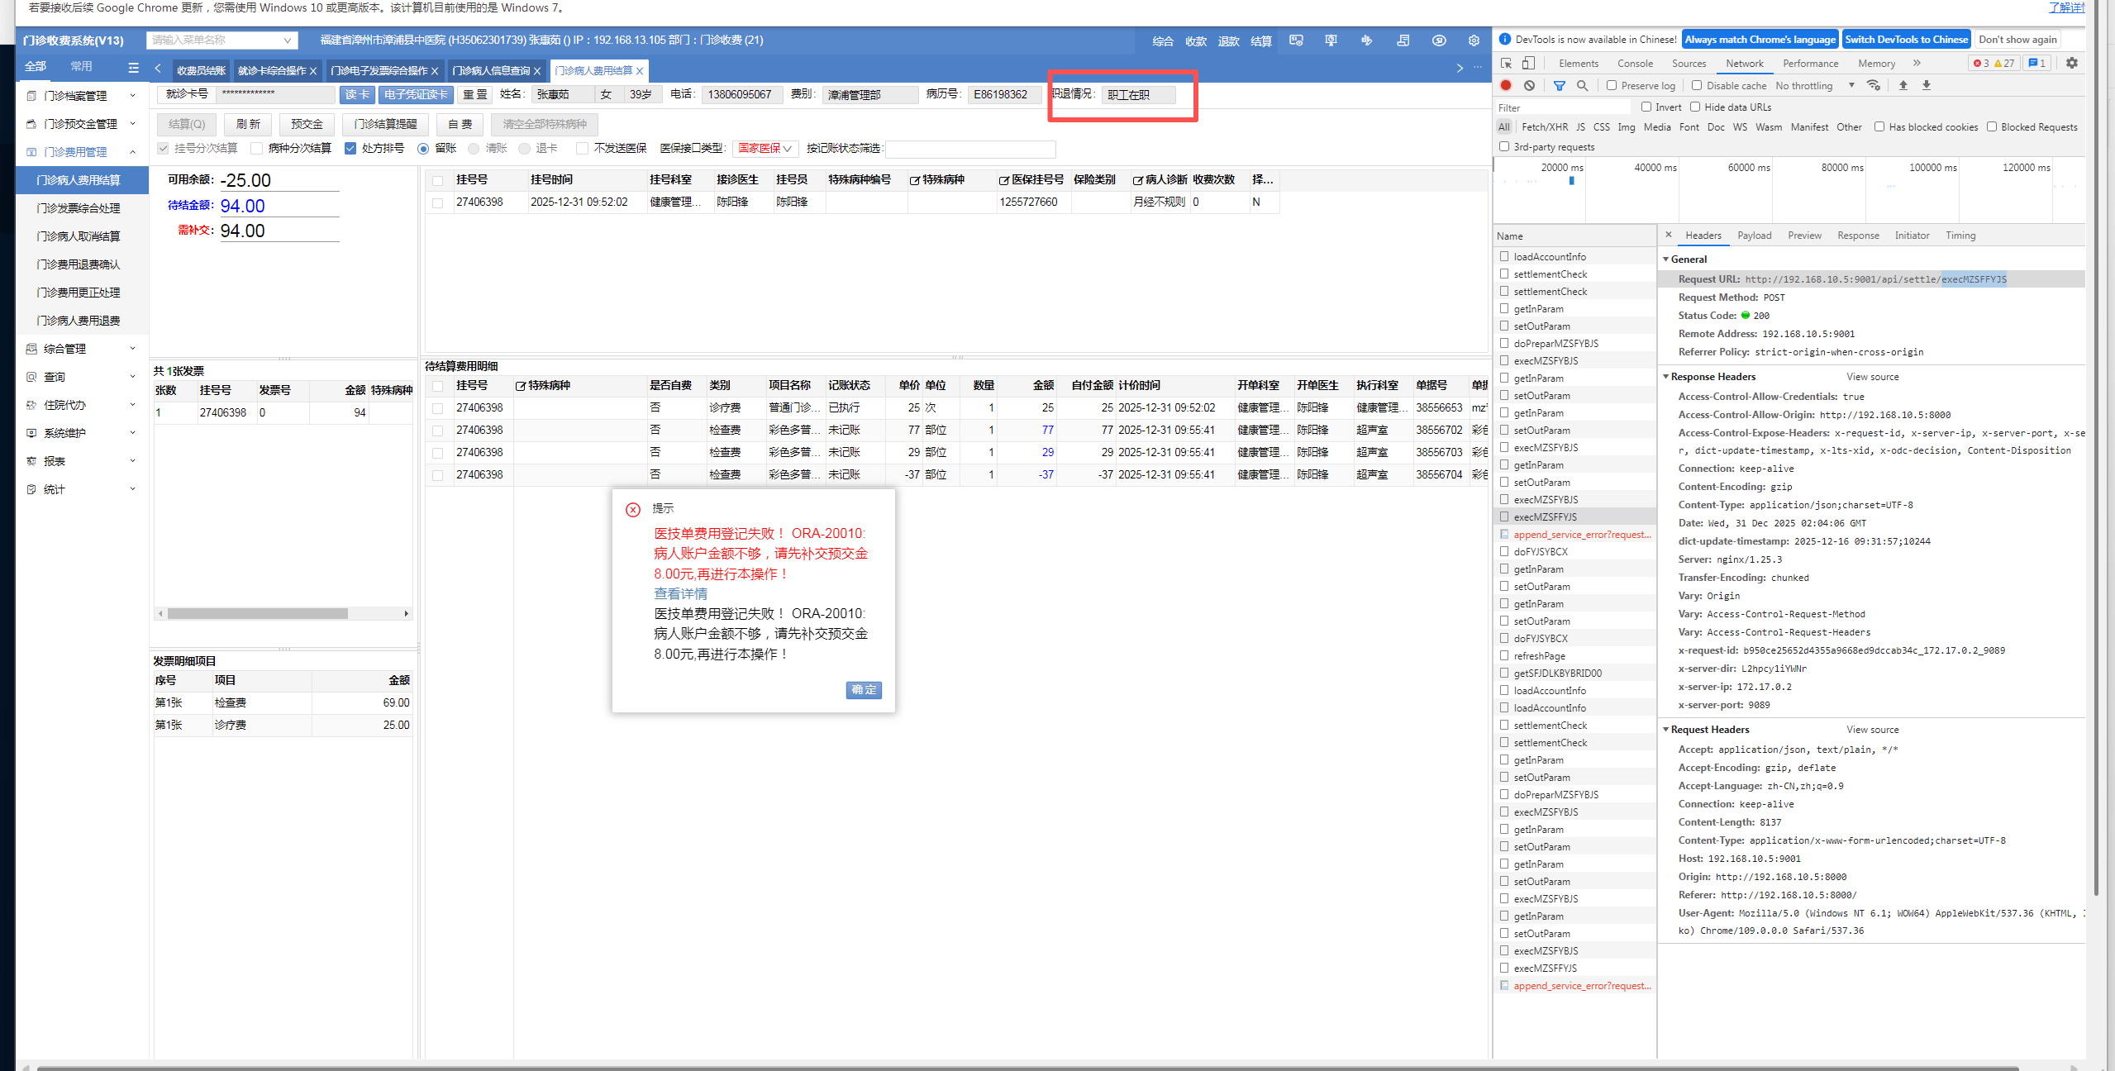Click the DevTools inspect element icon
Viewport: 2115px width, 1071px height.
click(x=1506, y=64)
